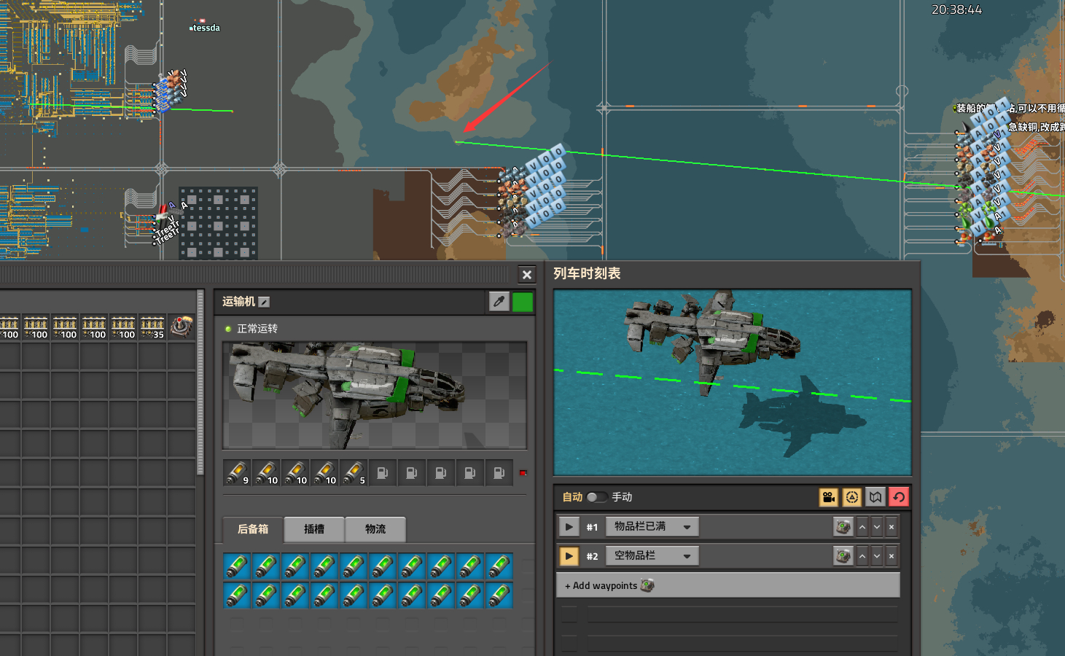Click the + Add waypoints button
Image resolution: width=1065 pixels, height=656 pixels.
(728, 585)
